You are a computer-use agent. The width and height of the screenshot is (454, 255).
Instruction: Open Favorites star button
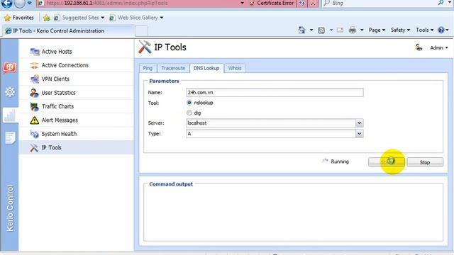pyautogui.click(x=19, y=18)
